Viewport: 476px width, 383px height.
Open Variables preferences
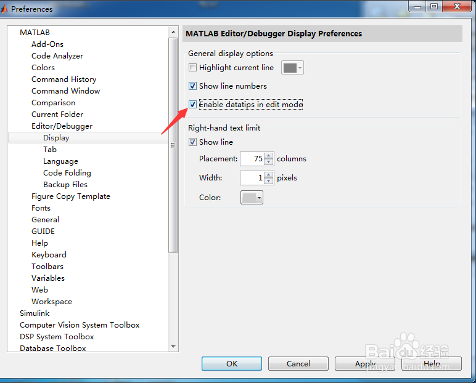click(48, 278)
